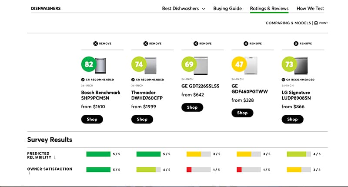This screenshot has width=348, height=187.
Task: Click the 'from $1610' price text
Action: click(x=93, y=107)
